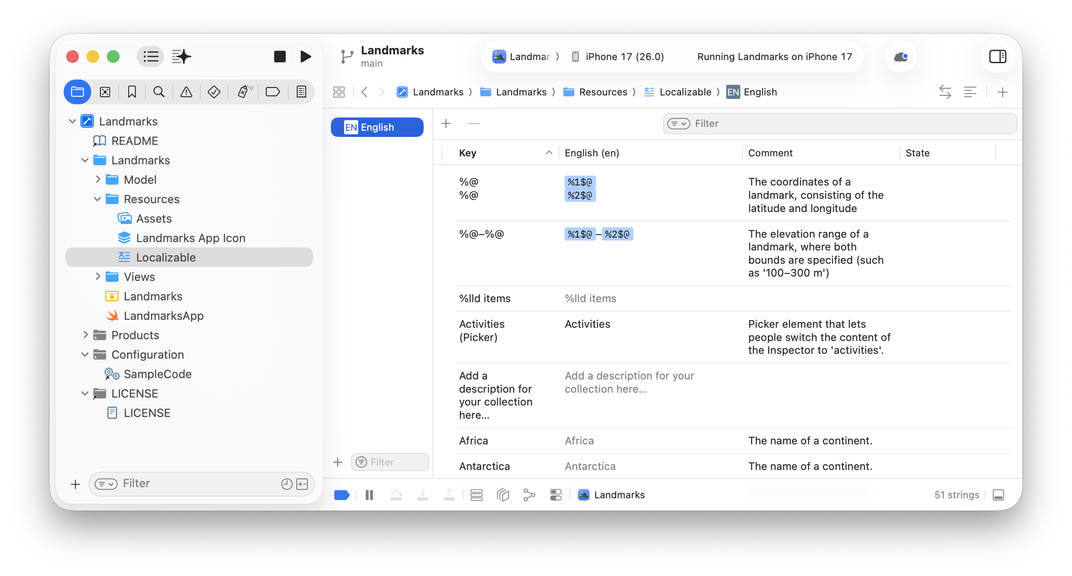This screenshot has height=576, width=1072.
Task: Toggle the inspector panel on the right
Action: click(x=998, y=57)
